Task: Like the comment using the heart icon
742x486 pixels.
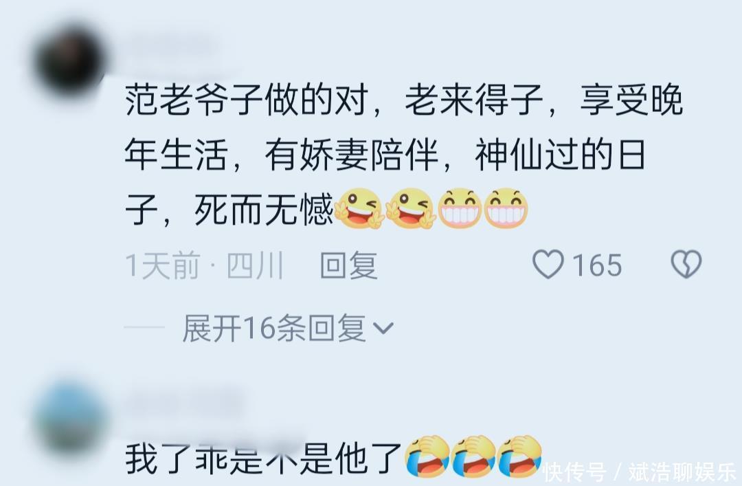Action: 548,264
